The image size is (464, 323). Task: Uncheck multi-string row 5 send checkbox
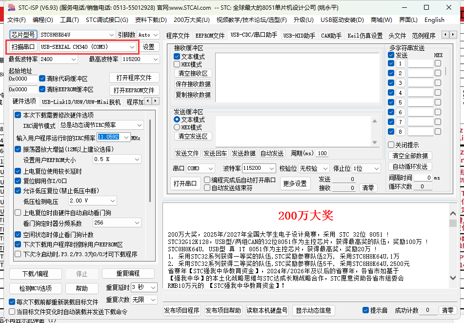(391, 102)
